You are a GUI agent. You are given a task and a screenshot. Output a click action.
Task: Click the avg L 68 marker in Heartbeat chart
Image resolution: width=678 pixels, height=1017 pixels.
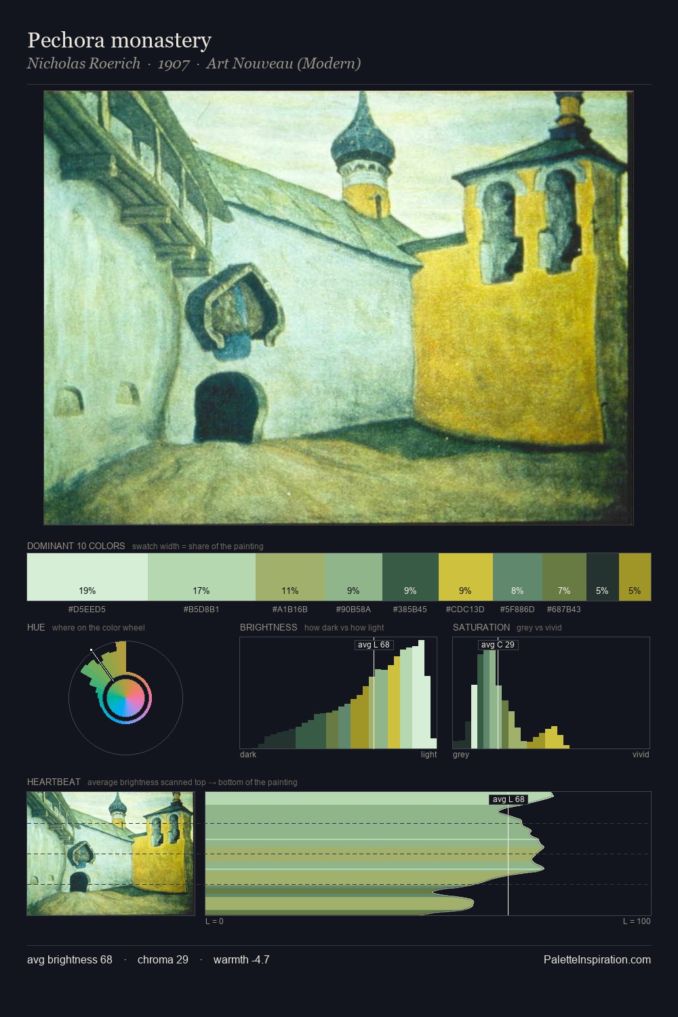click(x=508, y=799)
